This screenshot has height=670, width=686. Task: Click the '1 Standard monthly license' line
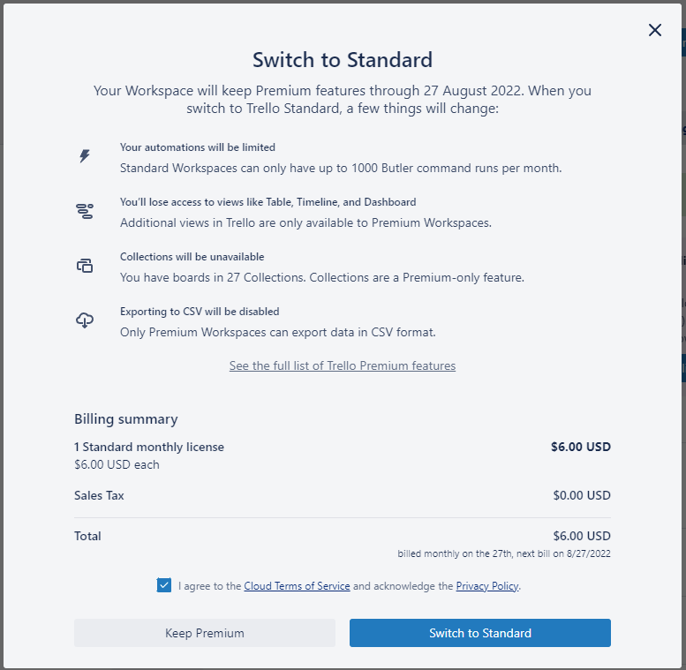point(149,447)
